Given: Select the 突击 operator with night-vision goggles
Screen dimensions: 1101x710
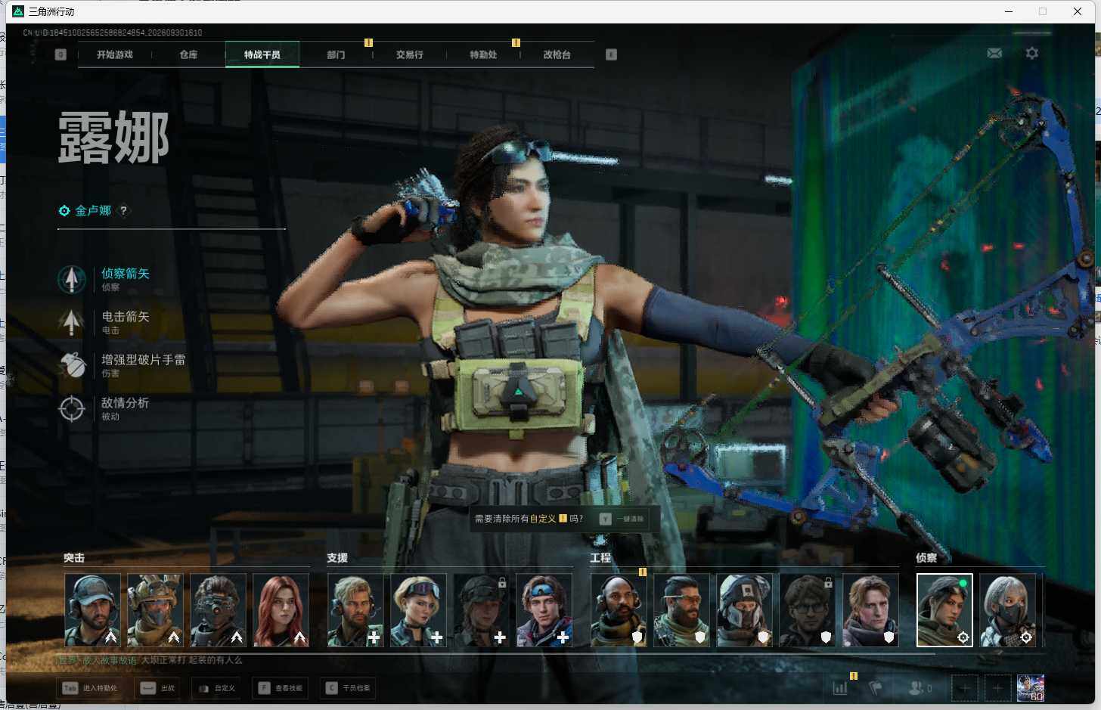Looking at the screenshot, I should pyautogui.click(x=218, y=610).
